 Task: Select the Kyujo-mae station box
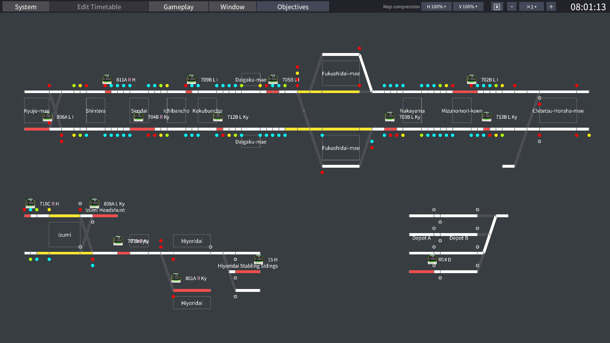pyautogui.click(x=37, y=111)
